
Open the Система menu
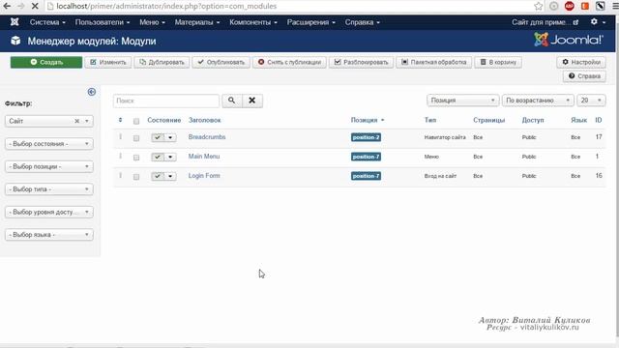[x=47, y=22]
